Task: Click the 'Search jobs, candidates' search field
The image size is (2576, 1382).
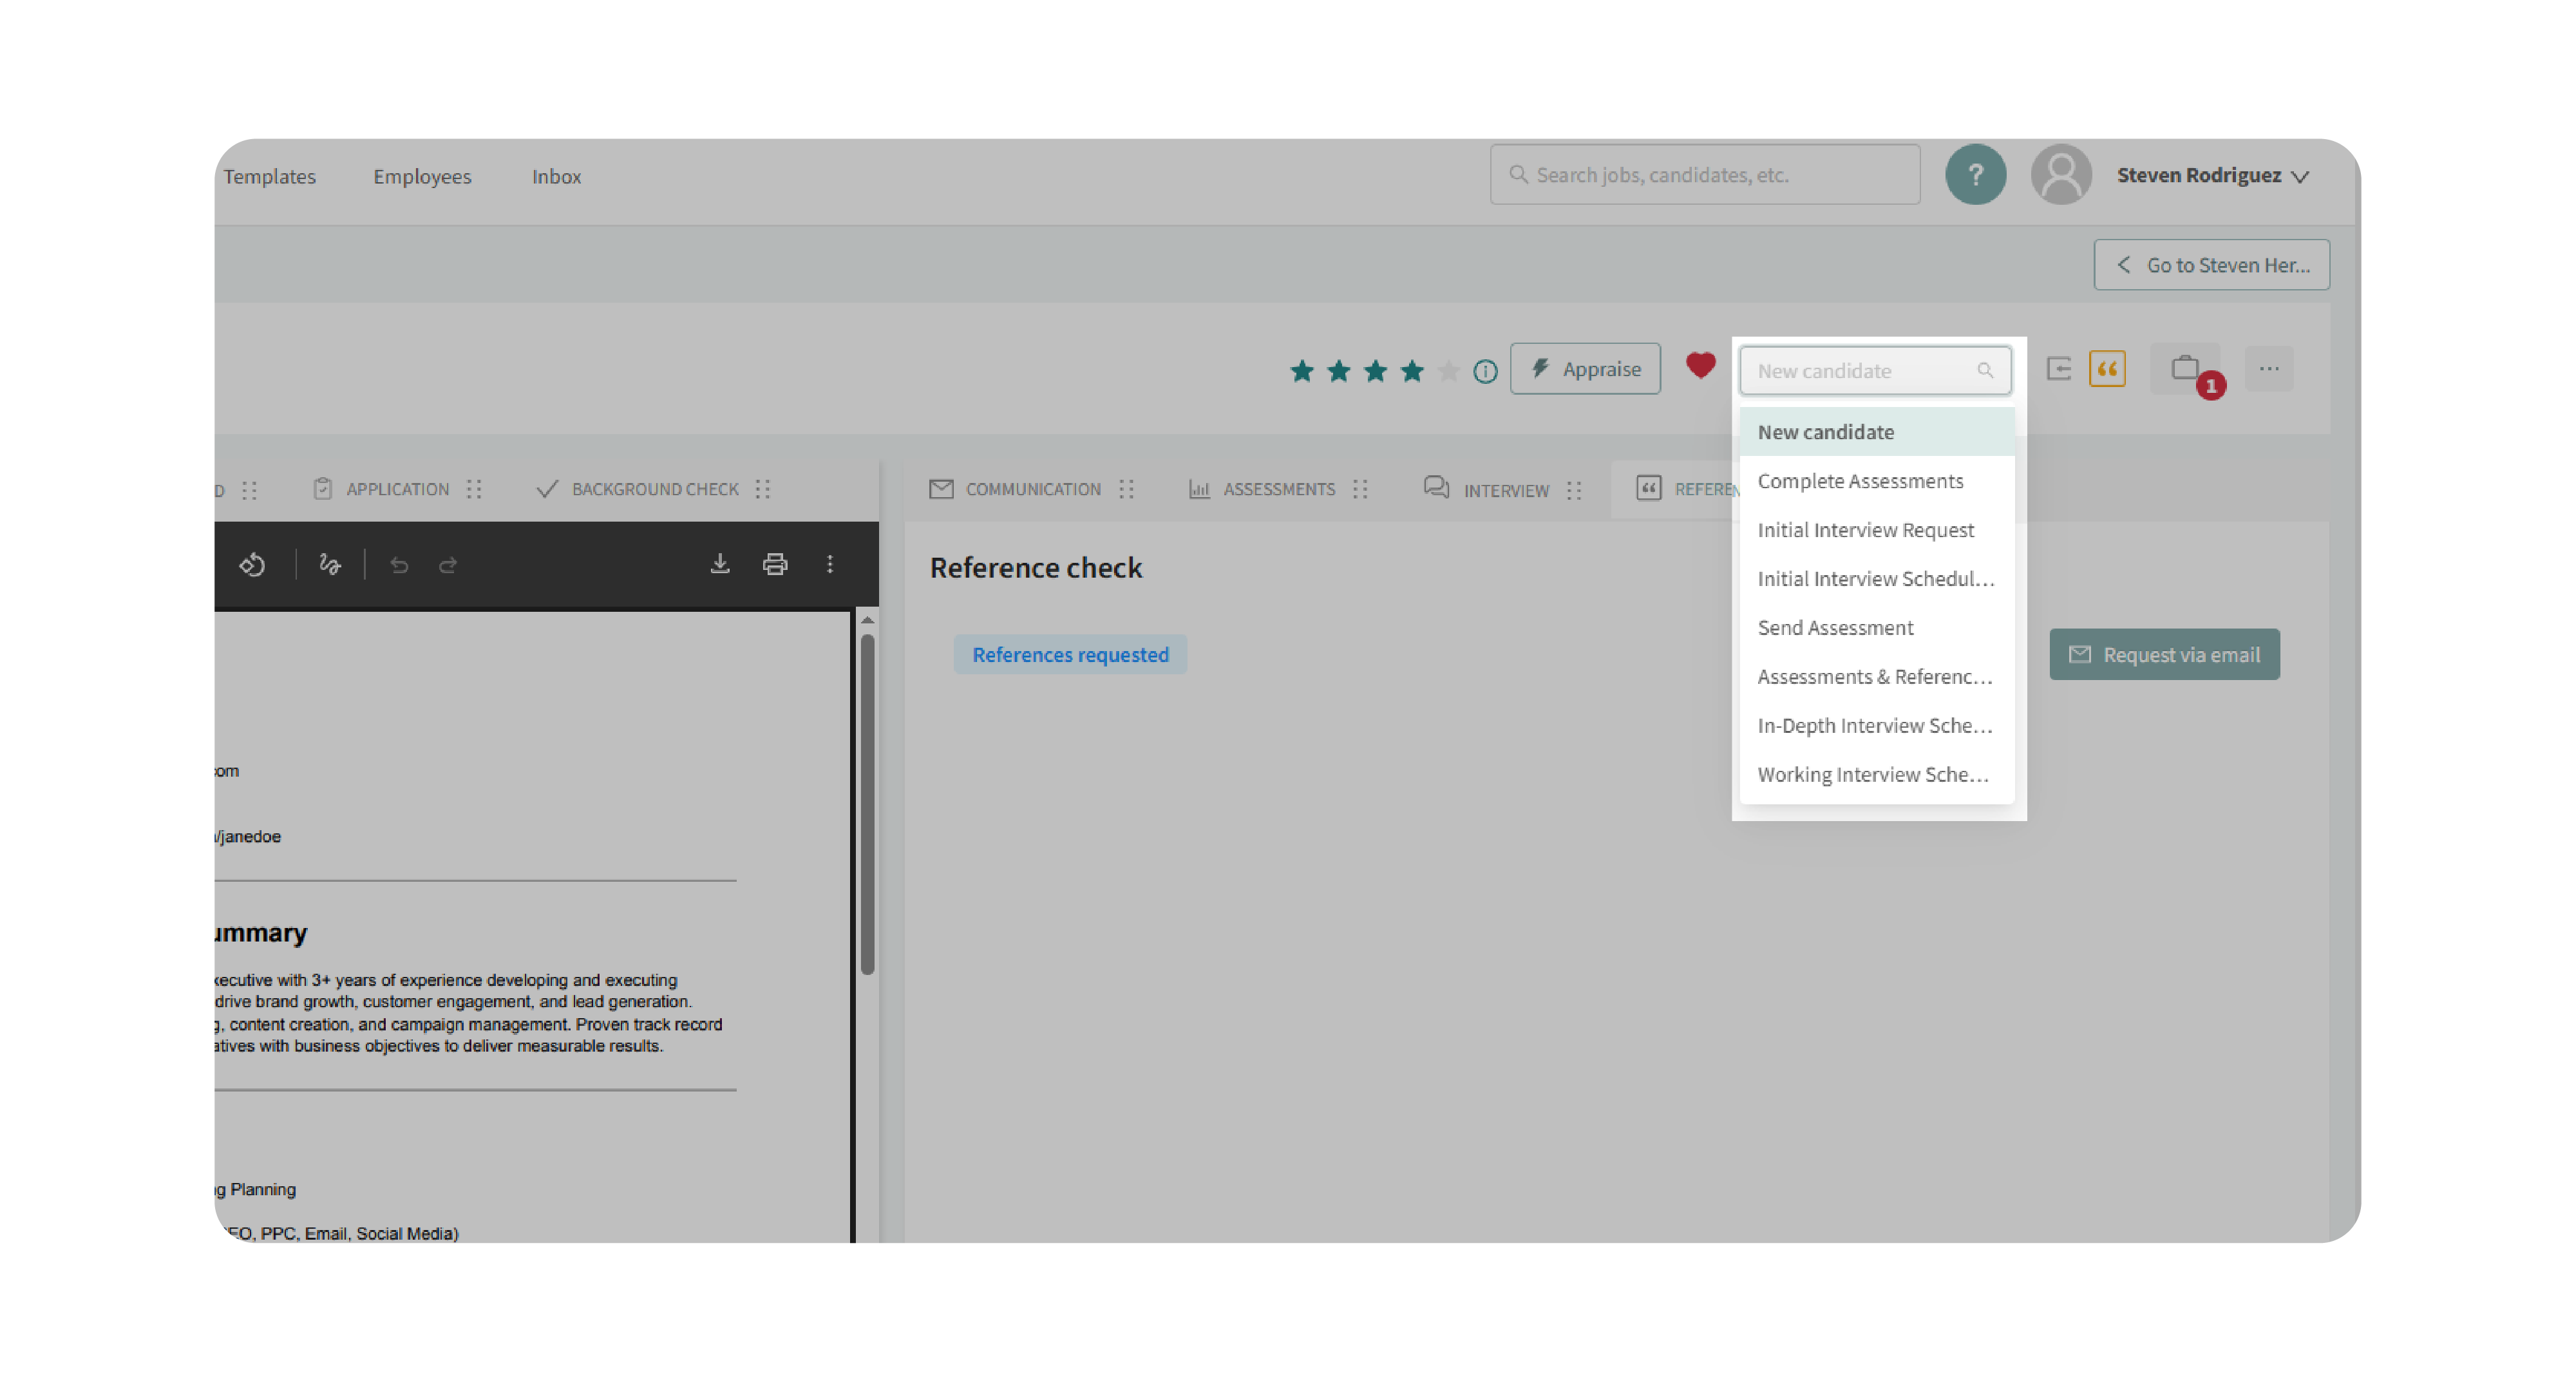Action: (1705, 175)
